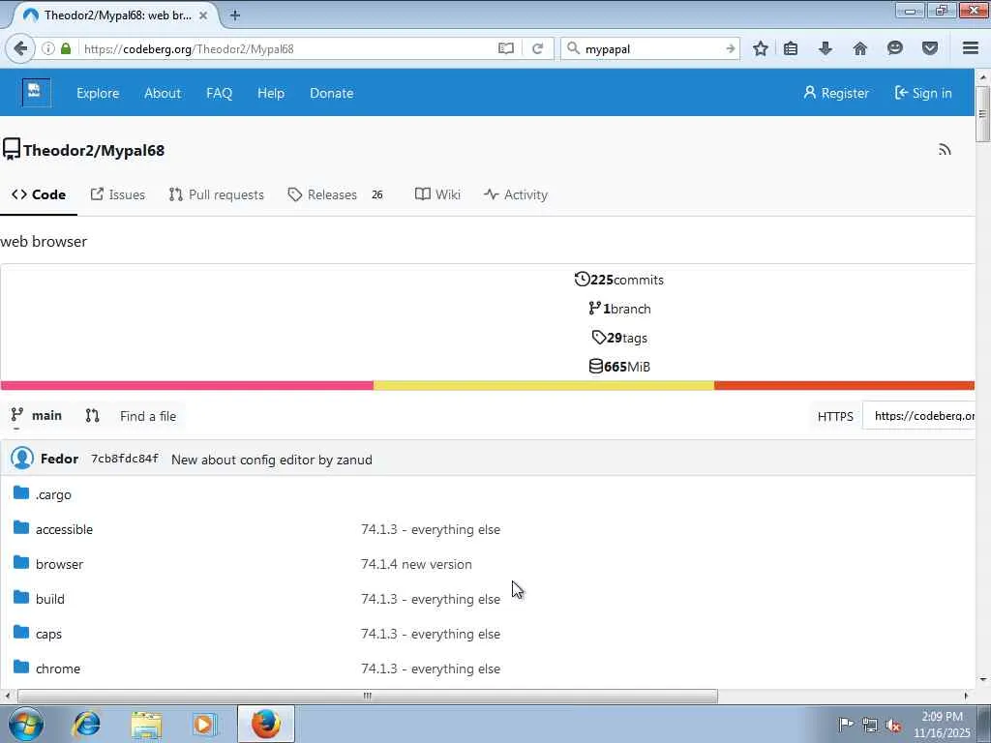Go to the browser home page icon
991x743 pixels.
pyautogui.click(x=859, y=48)
